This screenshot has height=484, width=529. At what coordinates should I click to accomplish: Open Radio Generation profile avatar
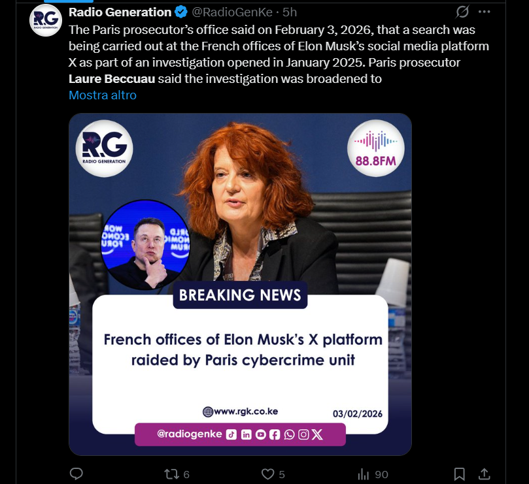click(46, 20)
